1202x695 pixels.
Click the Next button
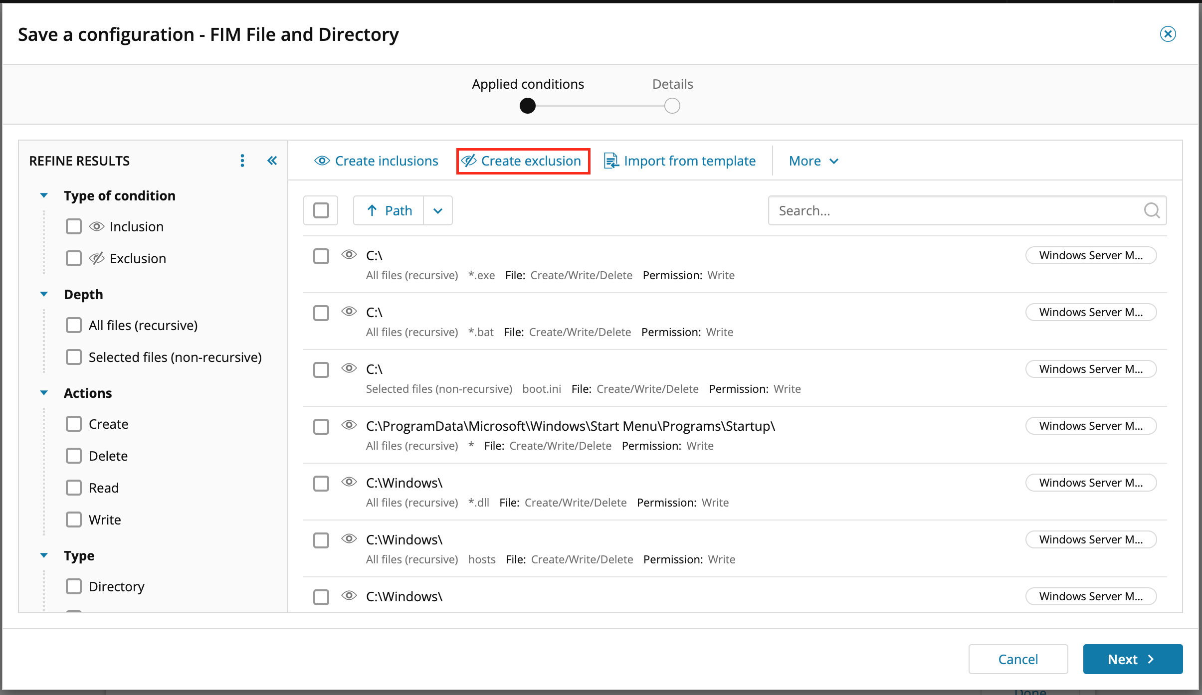(x=1132, y=659)
